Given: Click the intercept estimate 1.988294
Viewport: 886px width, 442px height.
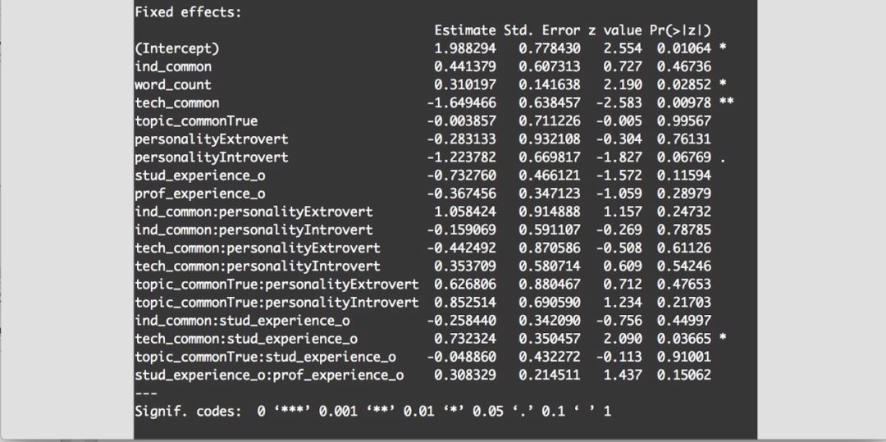Looking at the screenshot, I should click(x=465, y=48).
